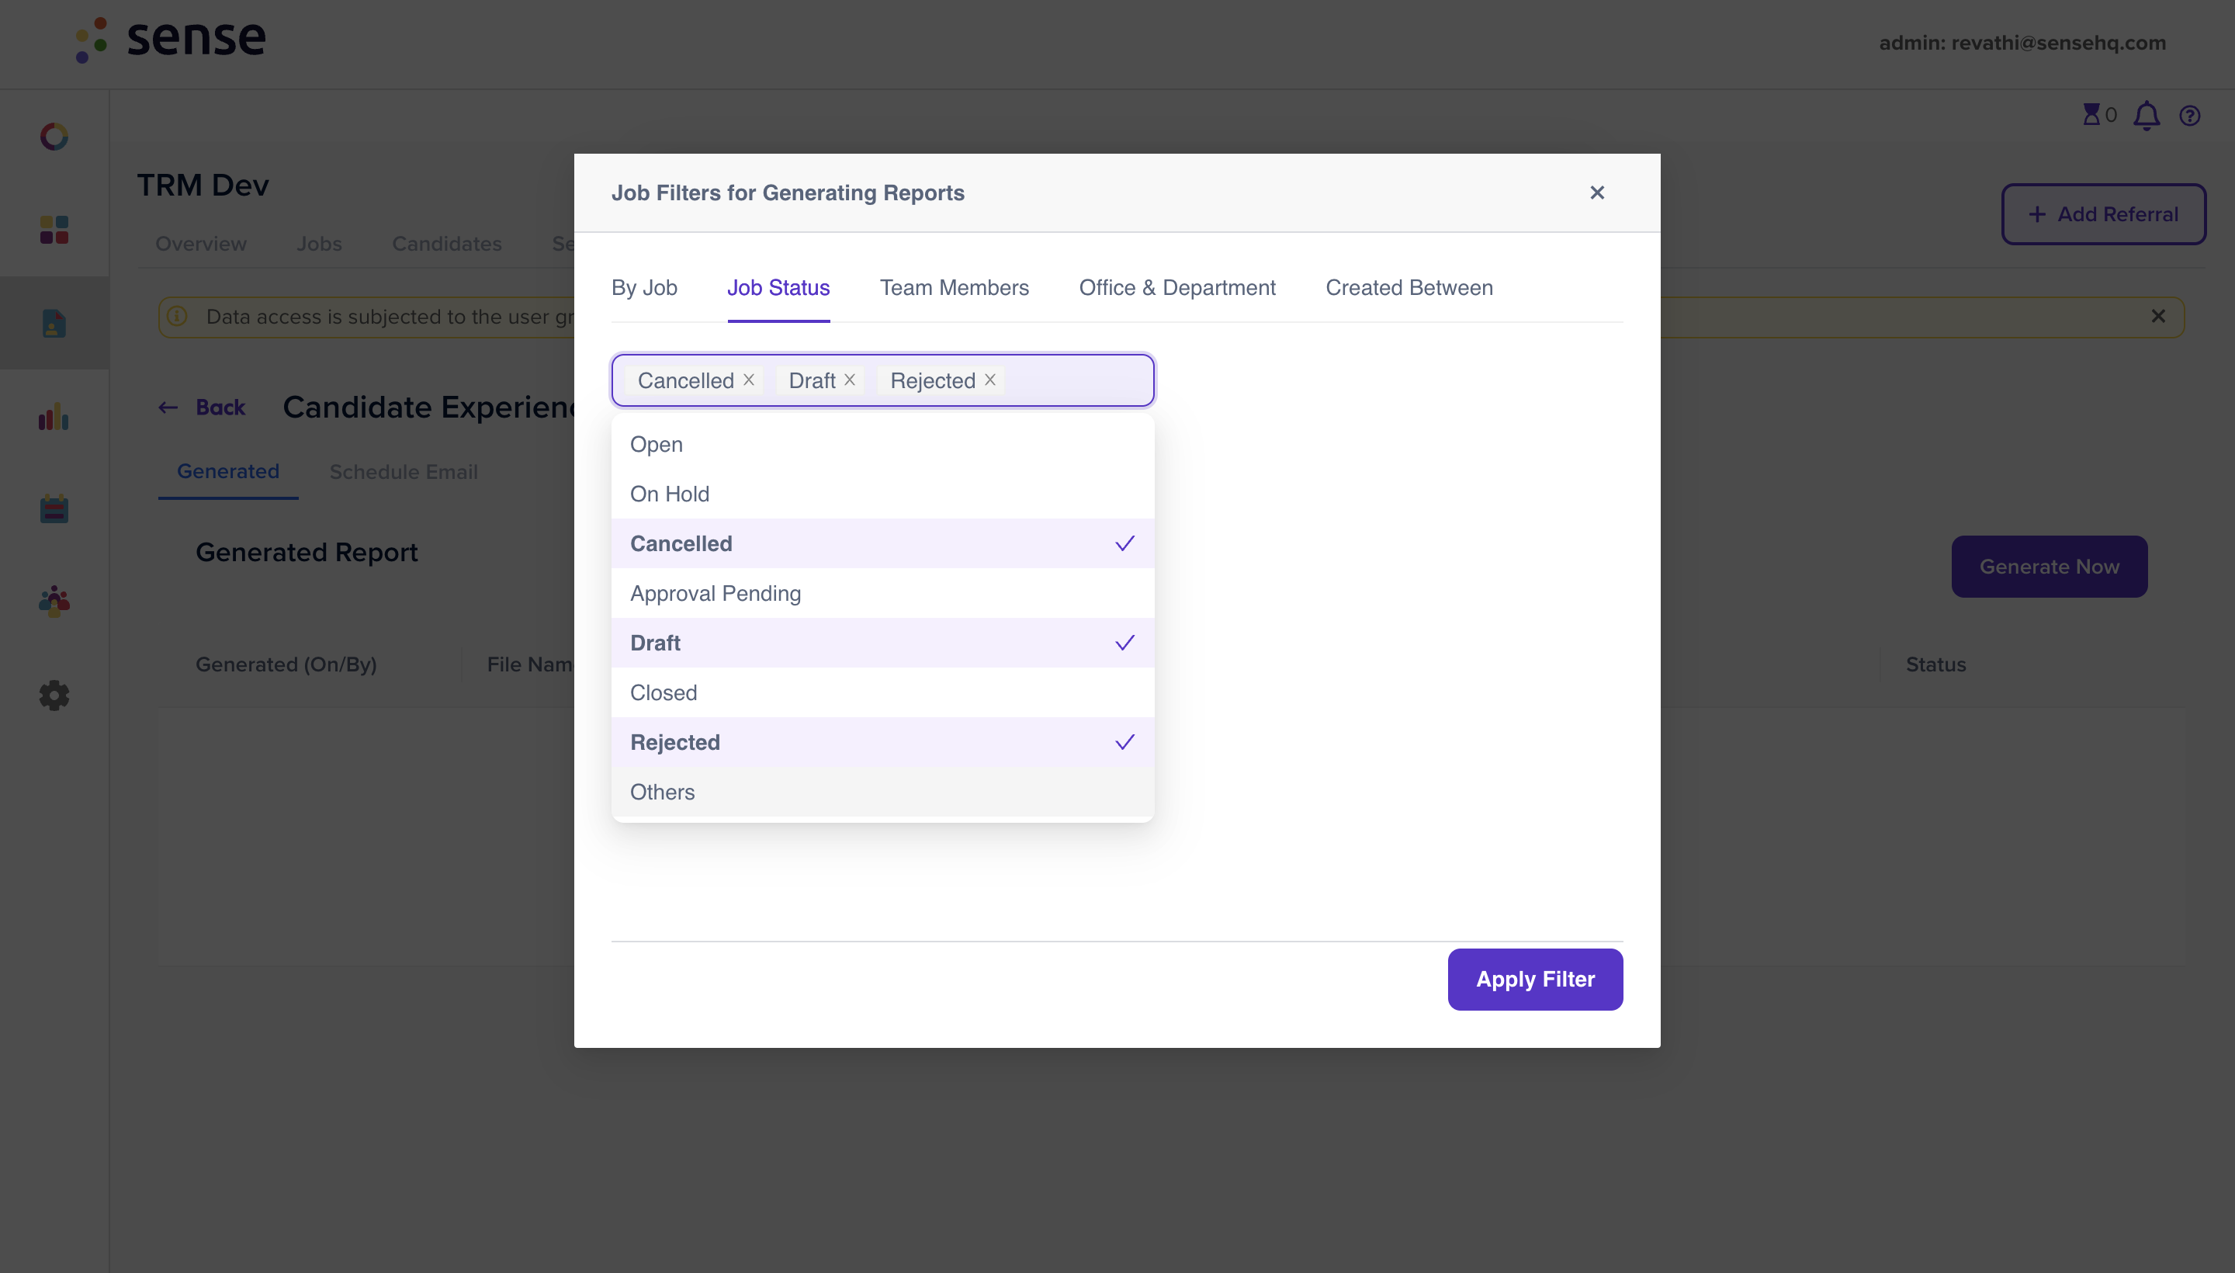Viewport: 2235px width, 1273px height.
Task: Select Open from status dropdown list
Action: 883,444
